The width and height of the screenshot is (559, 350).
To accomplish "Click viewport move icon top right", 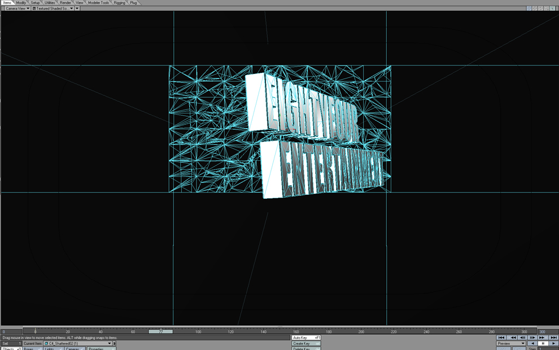I will click(535, 8).
